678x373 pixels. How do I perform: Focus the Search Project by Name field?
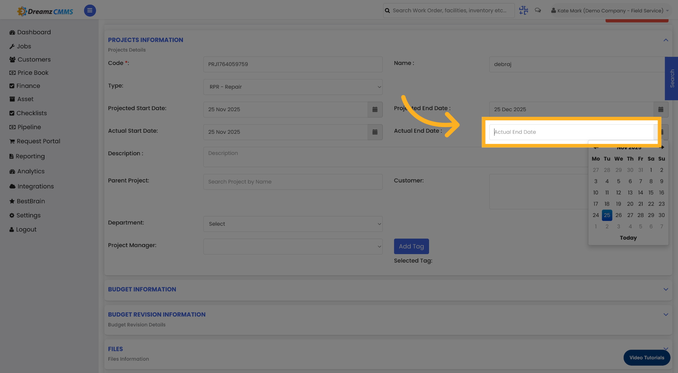293,182
